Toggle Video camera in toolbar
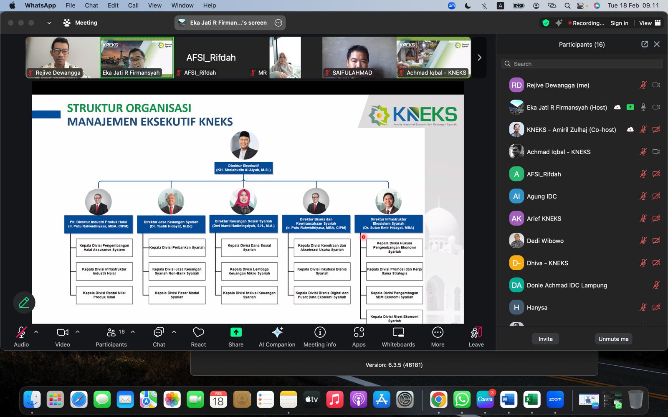Screen dimensions: 668x417 tap(63, 337)
